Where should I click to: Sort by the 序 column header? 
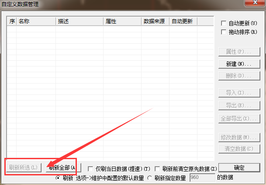coord(12,21)
